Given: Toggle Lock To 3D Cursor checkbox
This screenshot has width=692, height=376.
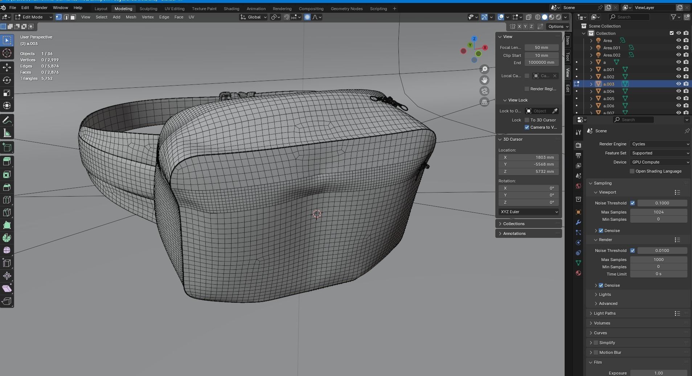Looking at the screenshot, I should [x=527, y=120].
